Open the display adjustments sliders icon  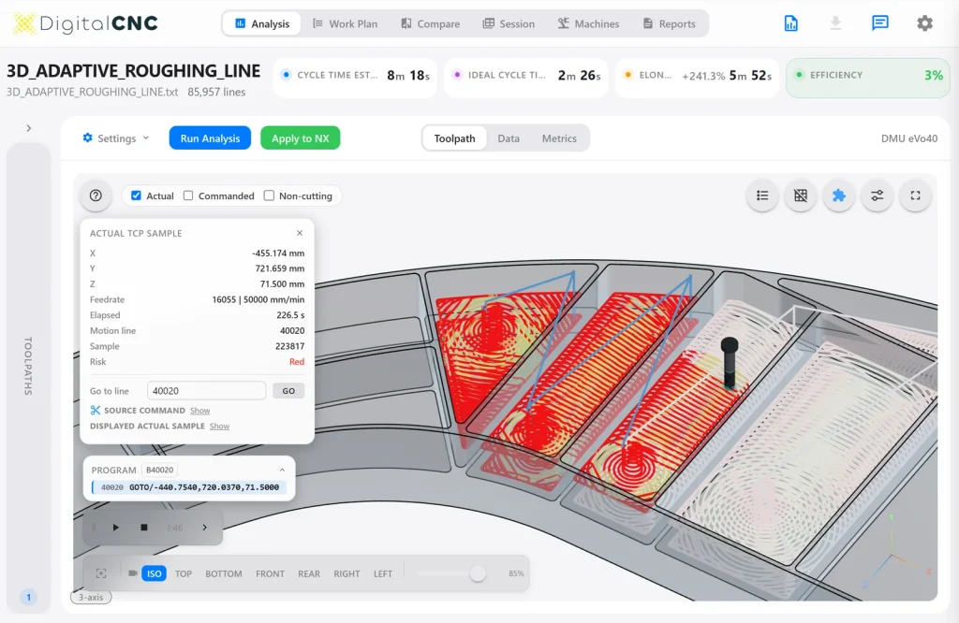(x=877, y=196)
